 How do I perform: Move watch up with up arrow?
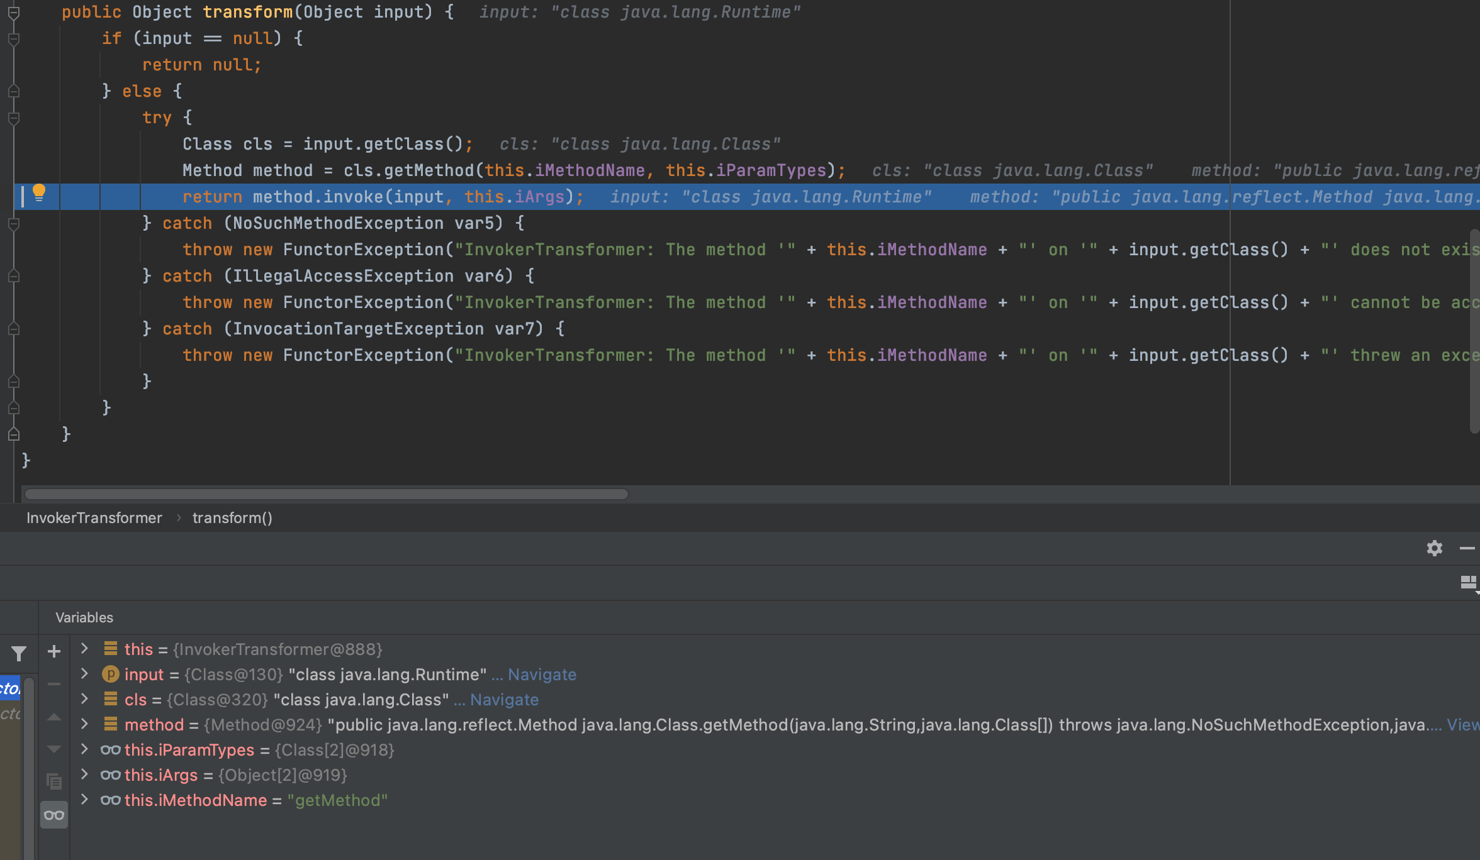(54, 717)
